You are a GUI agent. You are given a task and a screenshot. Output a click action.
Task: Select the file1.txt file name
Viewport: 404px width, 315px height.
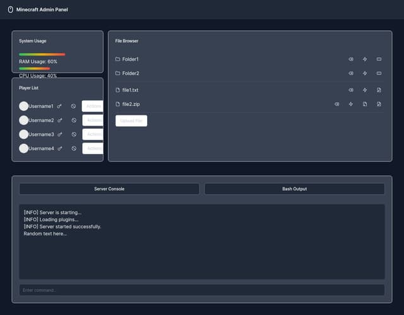(x=131, y=90)
